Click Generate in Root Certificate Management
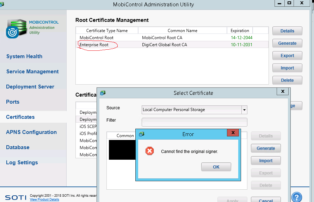Viewport: 314px width, 202px height. 287,43
